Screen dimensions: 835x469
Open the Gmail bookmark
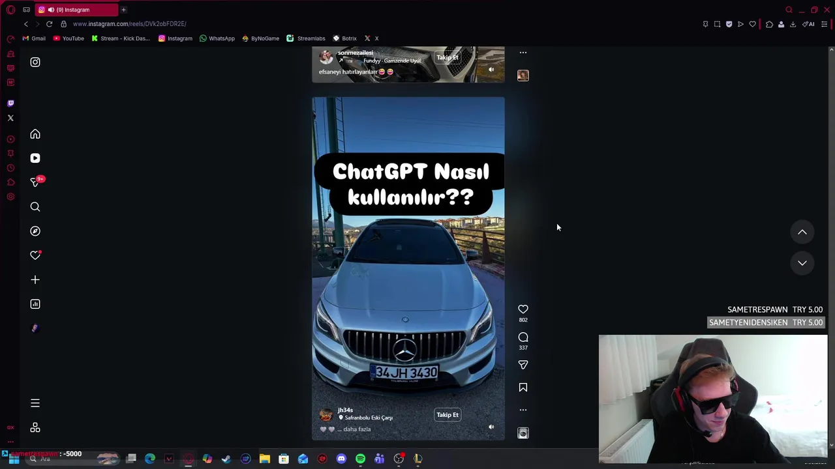point(34,38)
